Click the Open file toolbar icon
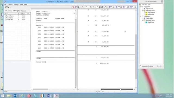The height and width of the screenshot is (98, 174). pyautogui.click(x=6, y=7)
